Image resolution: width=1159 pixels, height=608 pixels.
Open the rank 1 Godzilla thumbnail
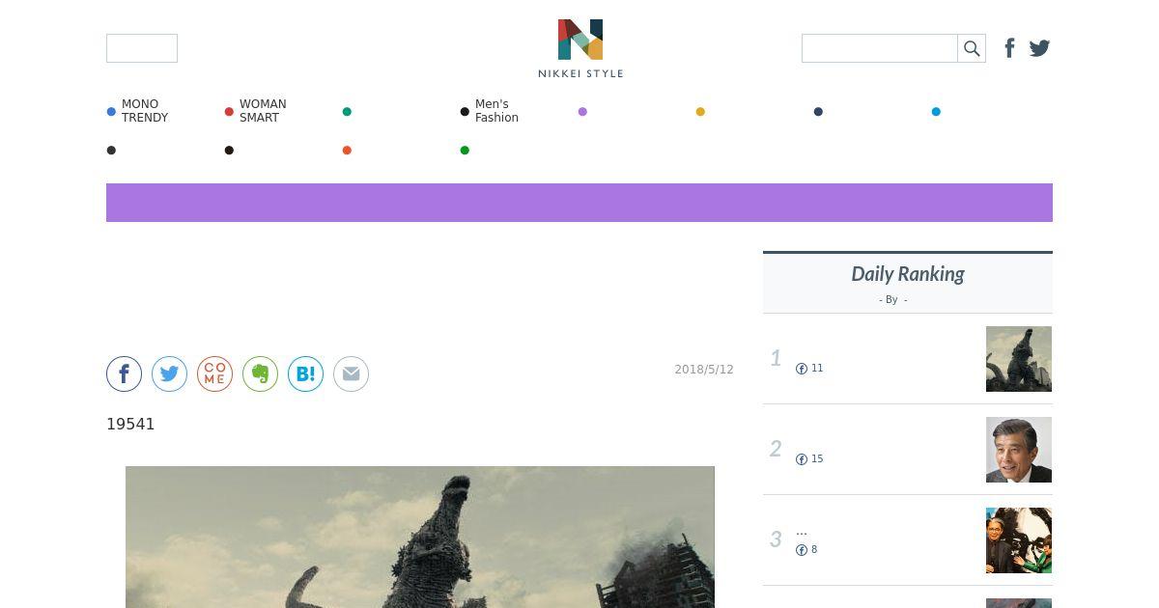[1019, 359]
